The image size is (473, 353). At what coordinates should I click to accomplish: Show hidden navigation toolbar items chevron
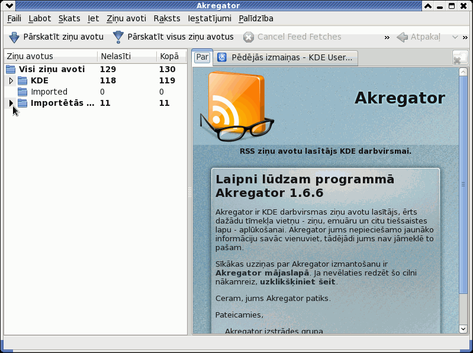click(465, 38)
